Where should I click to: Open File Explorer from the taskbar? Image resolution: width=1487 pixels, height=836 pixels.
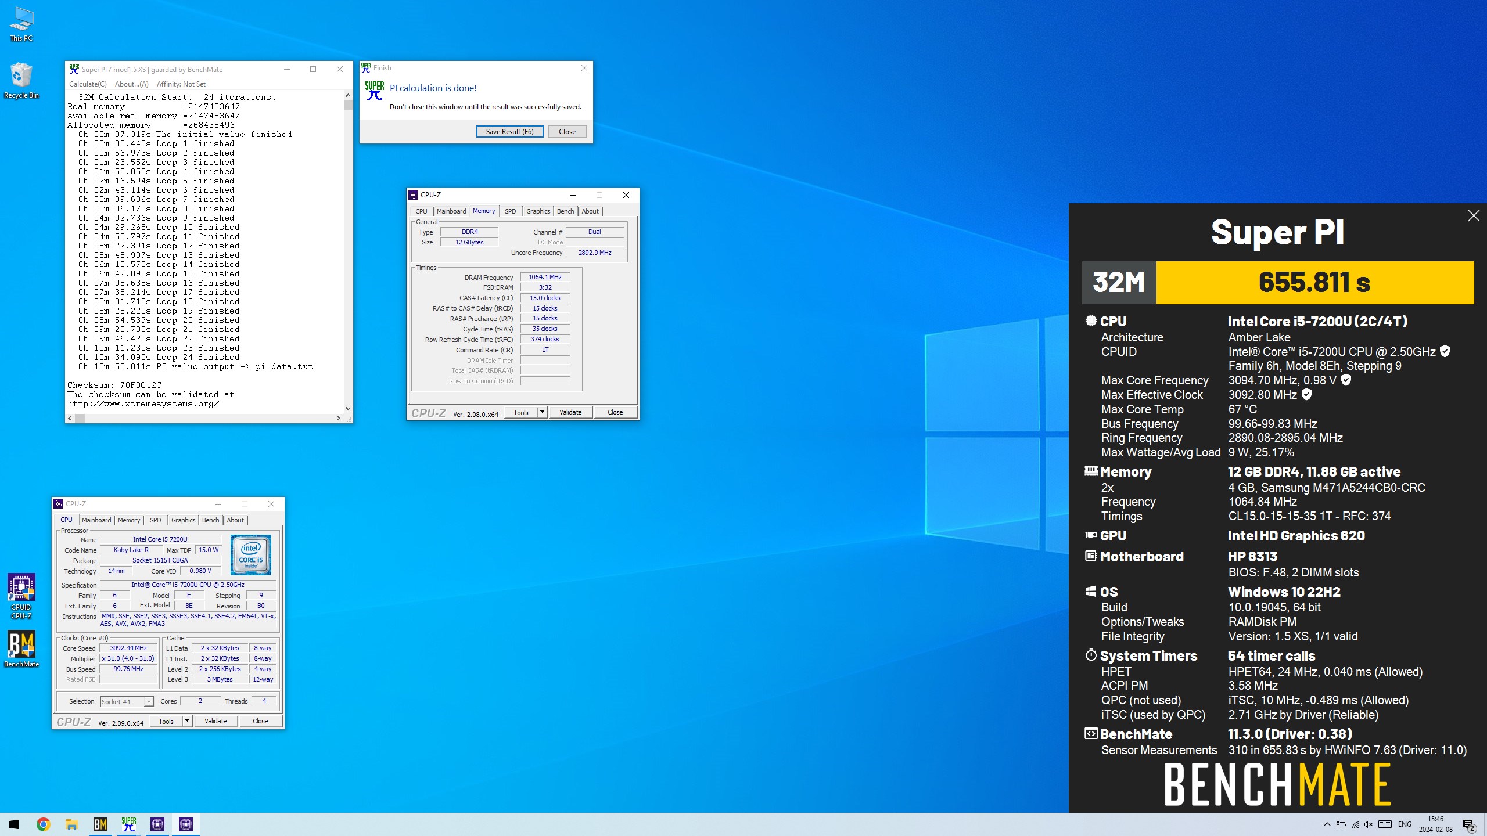tap(71, 824)
